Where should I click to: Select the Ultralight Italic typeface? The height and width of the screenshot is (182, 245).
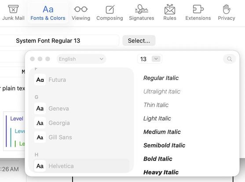click(162, 91)
